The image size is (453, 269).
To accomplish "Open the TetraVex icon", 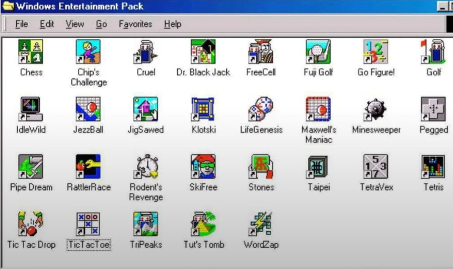I will (x=375, y=167).
